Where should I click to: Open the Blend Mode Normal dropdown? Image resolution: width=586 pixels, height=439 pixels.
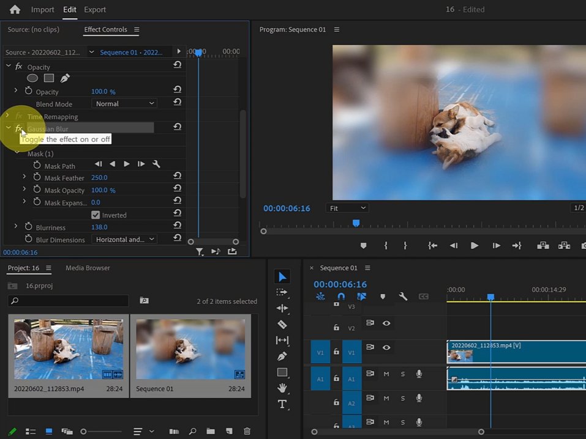tap(124, 103)
